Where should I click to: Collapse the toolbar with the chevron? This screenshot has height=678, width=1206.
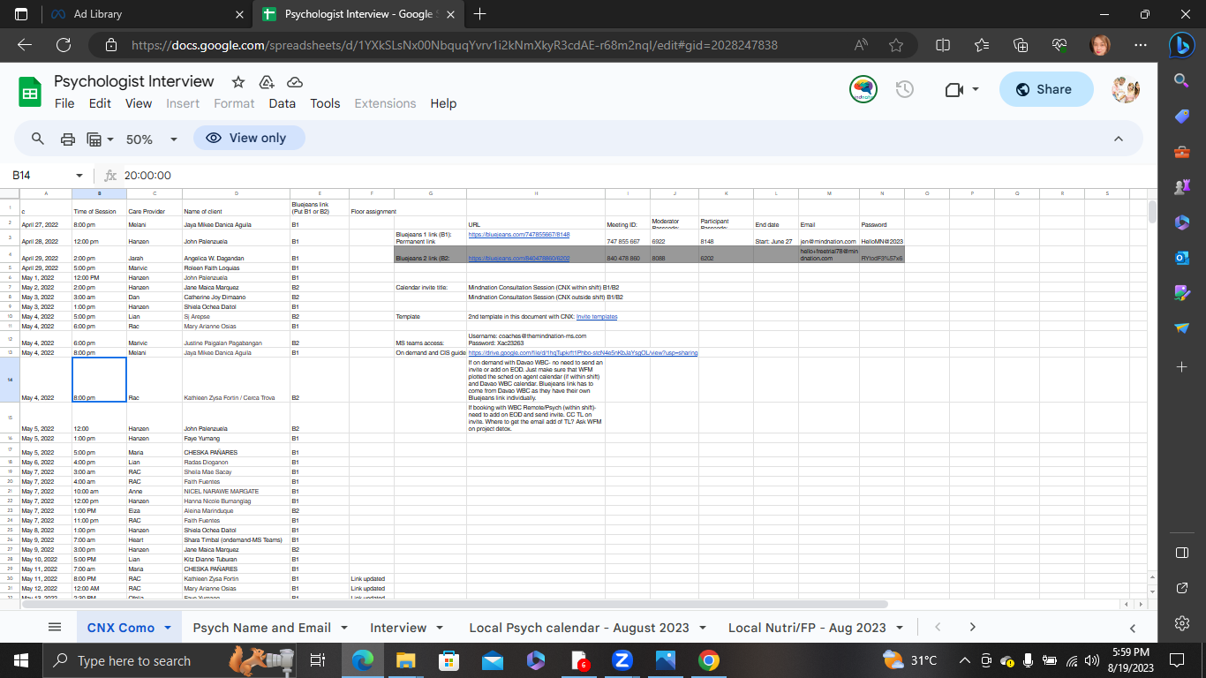1119,139
